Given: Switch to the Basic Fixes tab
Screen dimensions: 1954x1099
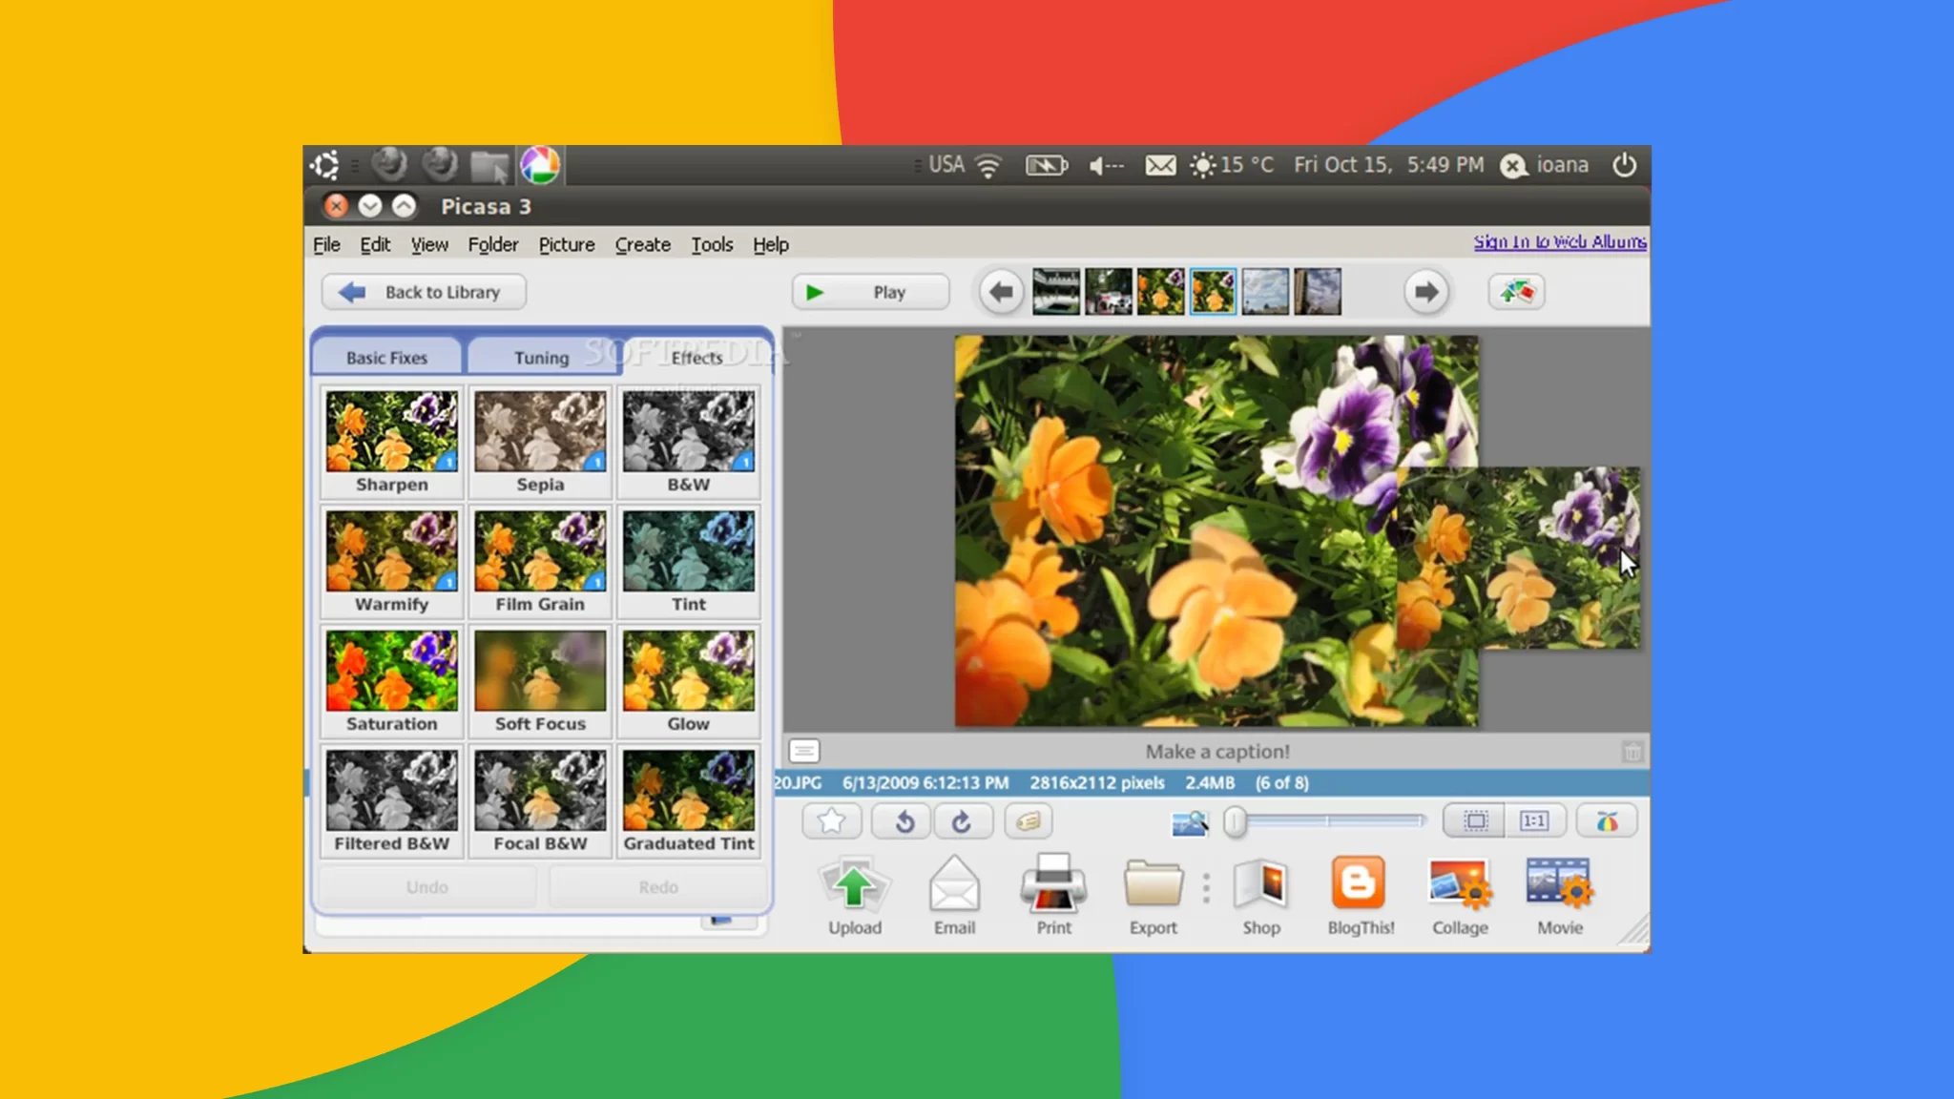Looking at the screenshot, I should point(387,357).
